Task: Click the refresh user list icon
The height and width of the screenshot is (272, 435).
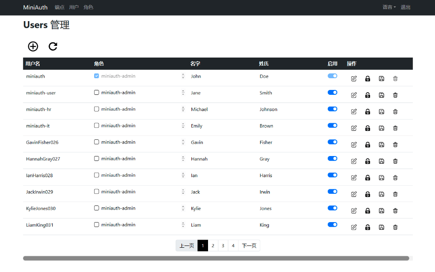Action: [53, 46]
